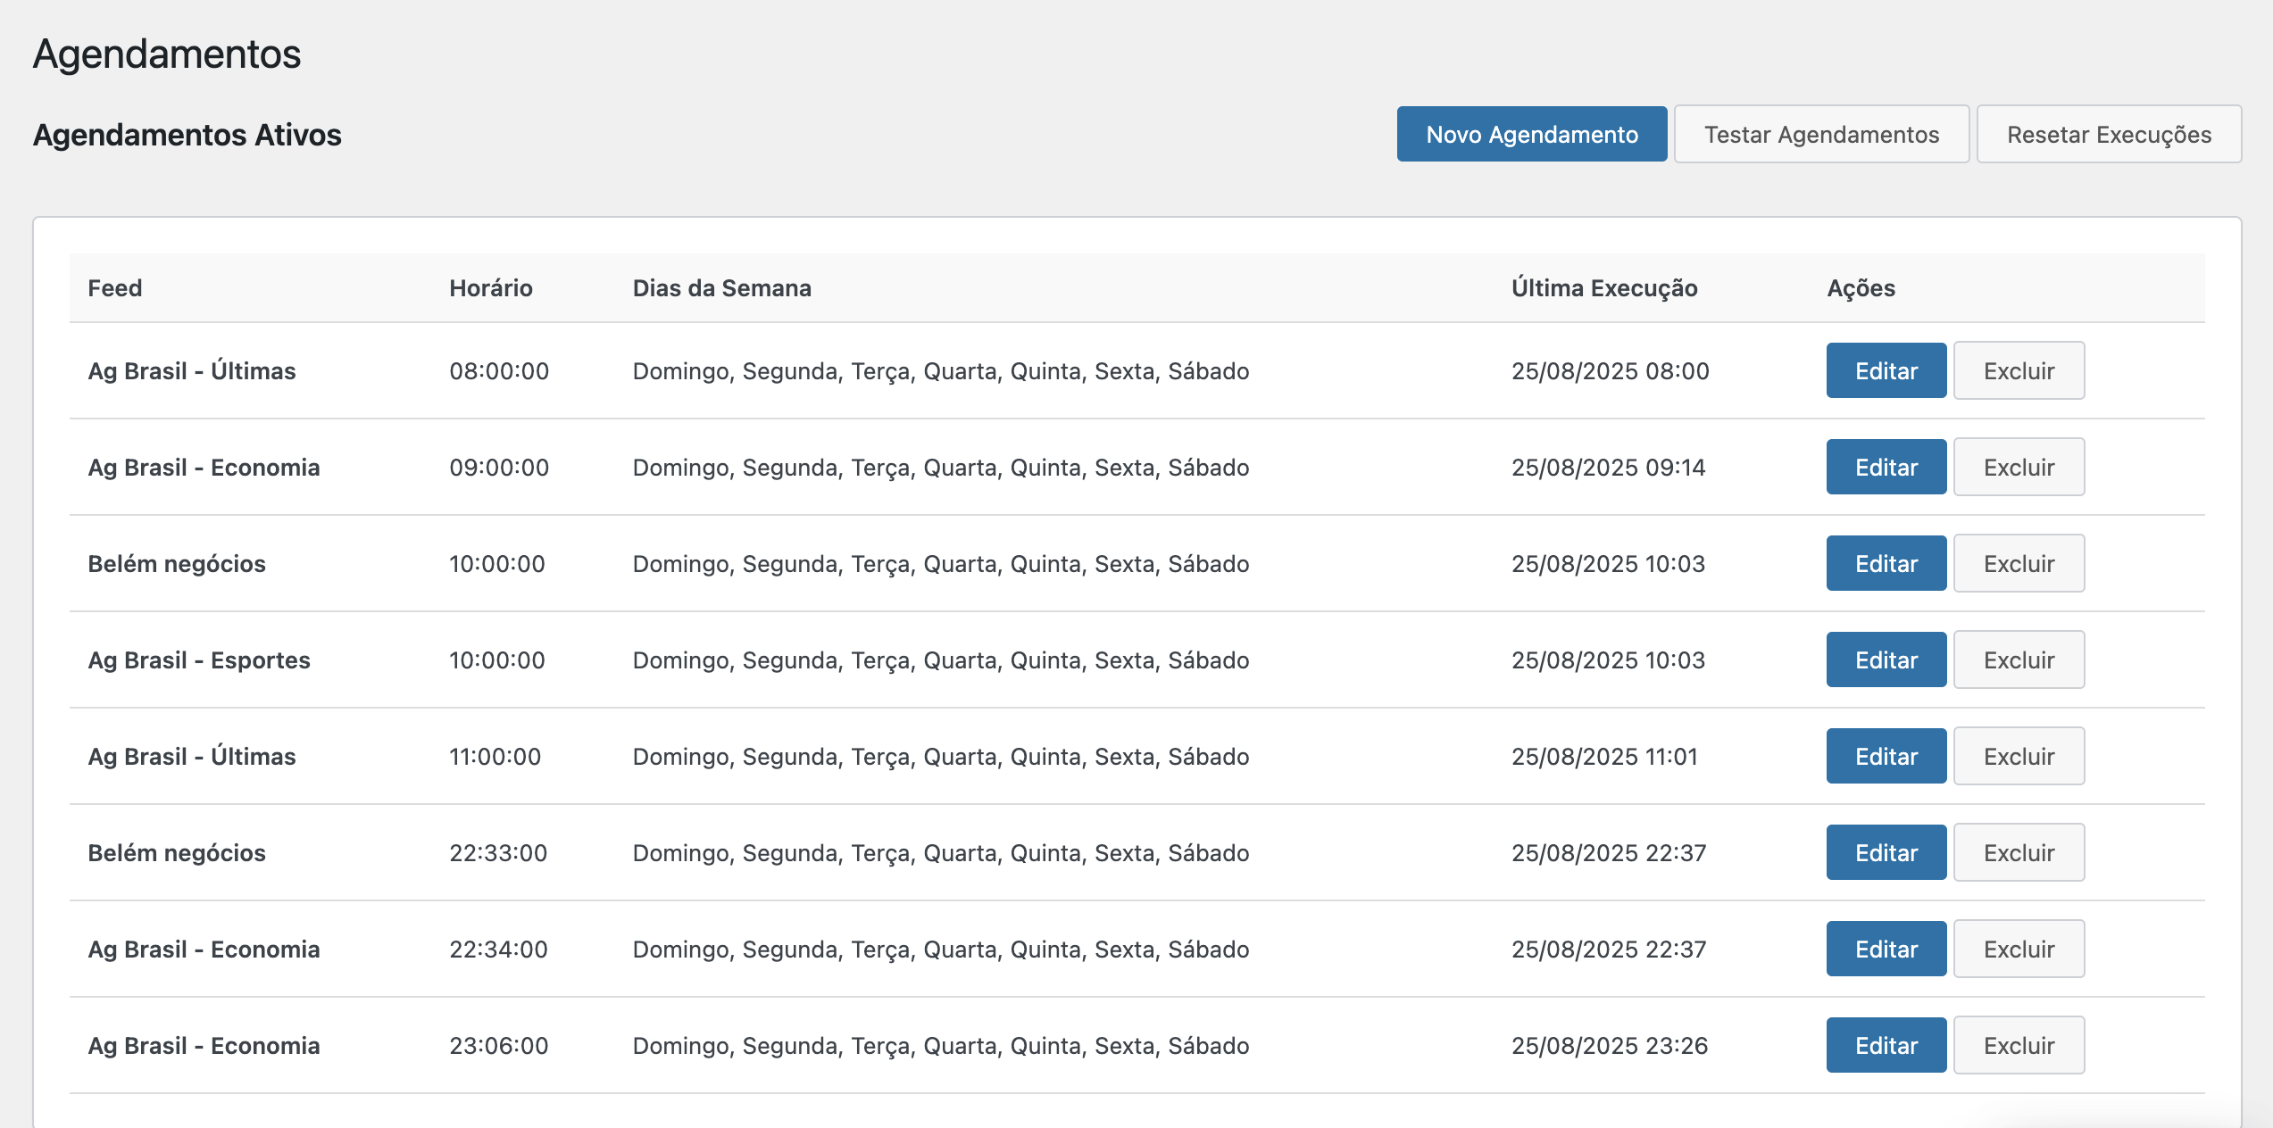The image size is (2273, 1128).
Task: Edit the 22:34:00 Ag Brasil - Economia schedule
Action: tap(1886, 949)
